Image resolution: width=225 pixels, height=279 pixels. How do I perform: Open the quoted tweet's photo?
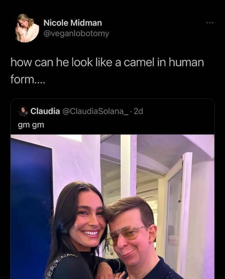(x=112, y=206)
